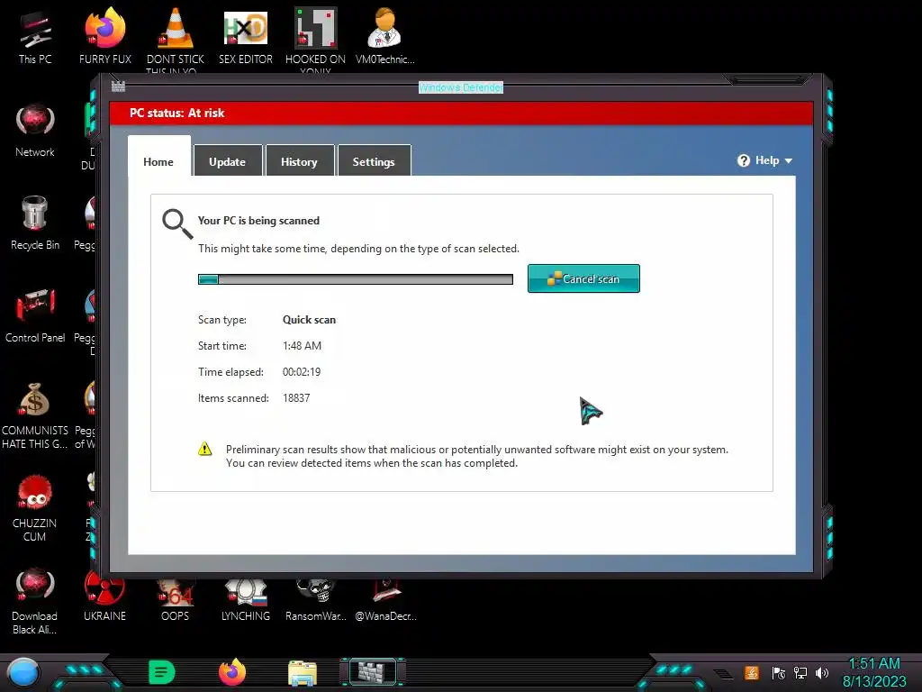
Task: Open the green notes app on the taskbar
Action: pos(162,672)
